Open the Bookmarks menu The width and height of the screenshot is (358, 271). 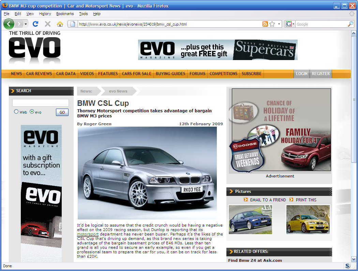(65, 14)
